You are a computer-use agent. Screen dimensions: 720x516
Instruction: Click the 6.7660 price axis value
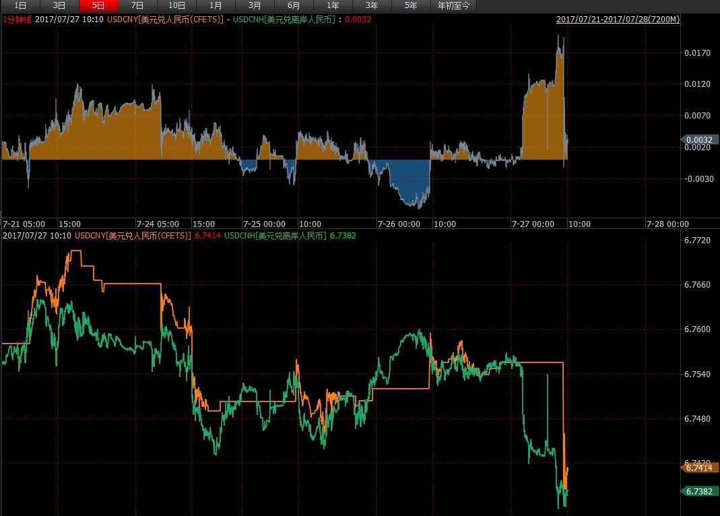click(697, 285)
